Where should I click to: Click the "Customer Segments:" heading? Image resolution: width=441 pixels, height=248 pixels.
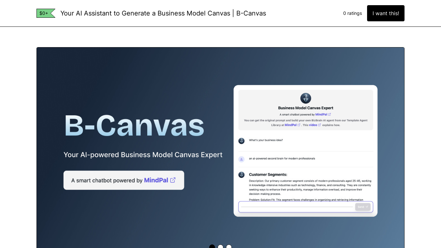point(268,175)
